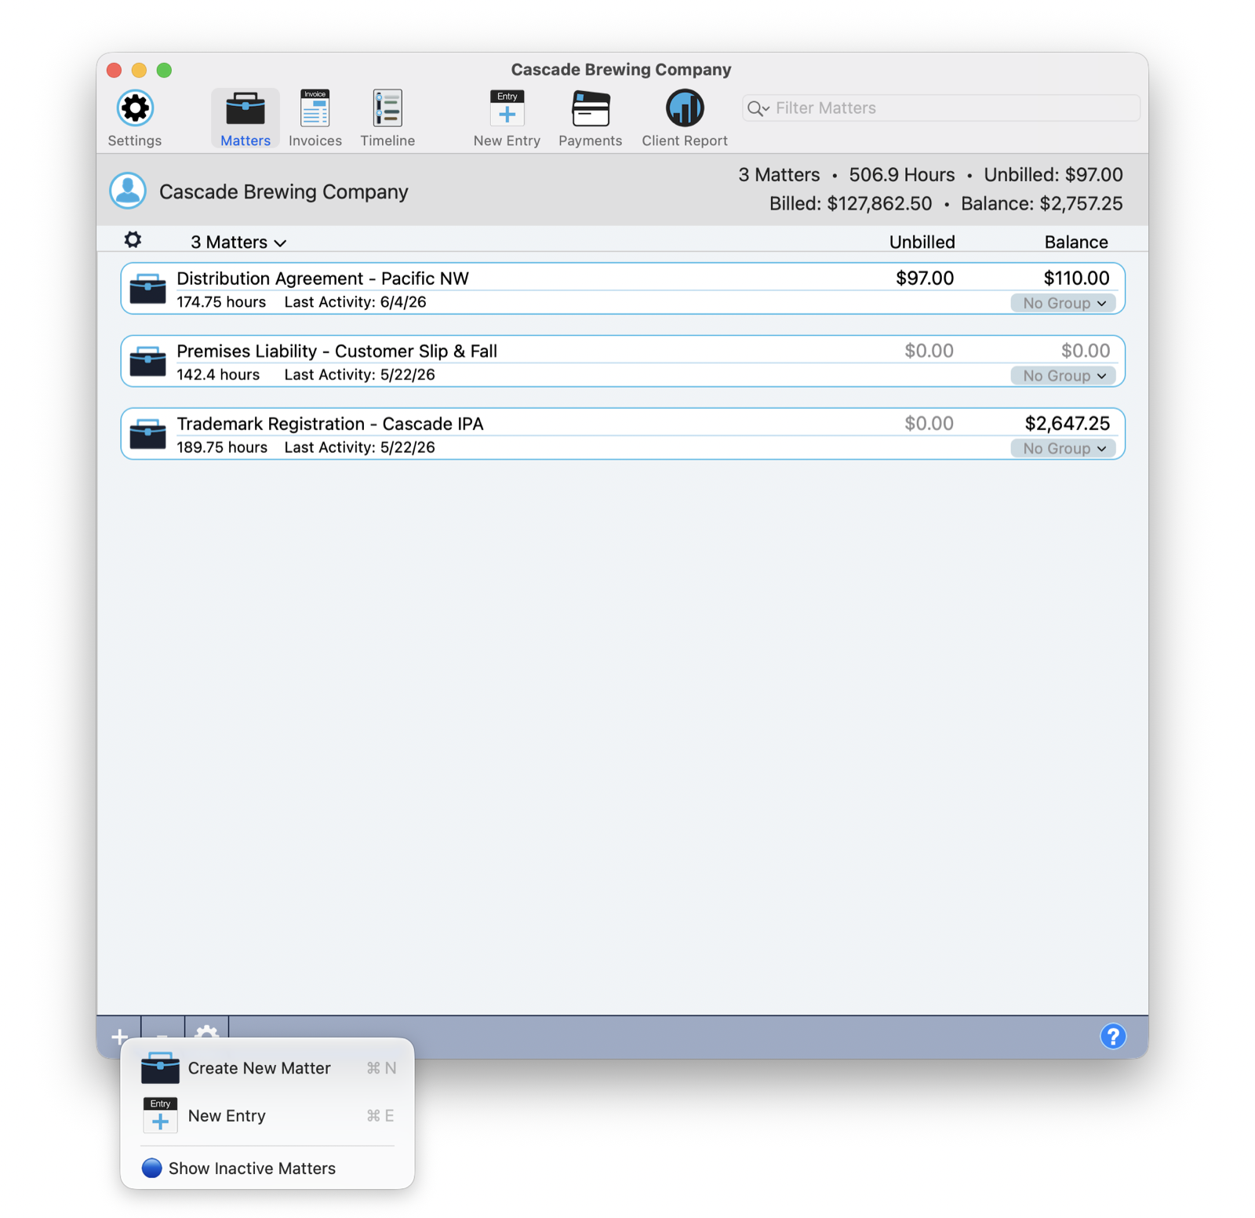Focus the Filter Matters search field

point(941,108)
